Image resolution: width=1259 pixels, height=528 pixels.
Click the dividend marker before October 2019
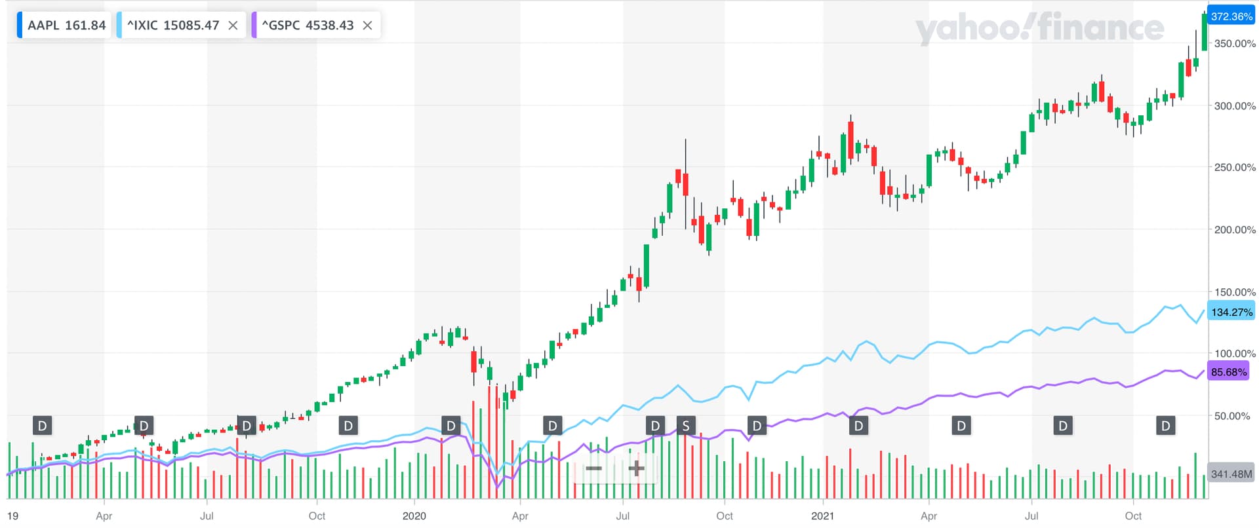[x=348, y=426]
